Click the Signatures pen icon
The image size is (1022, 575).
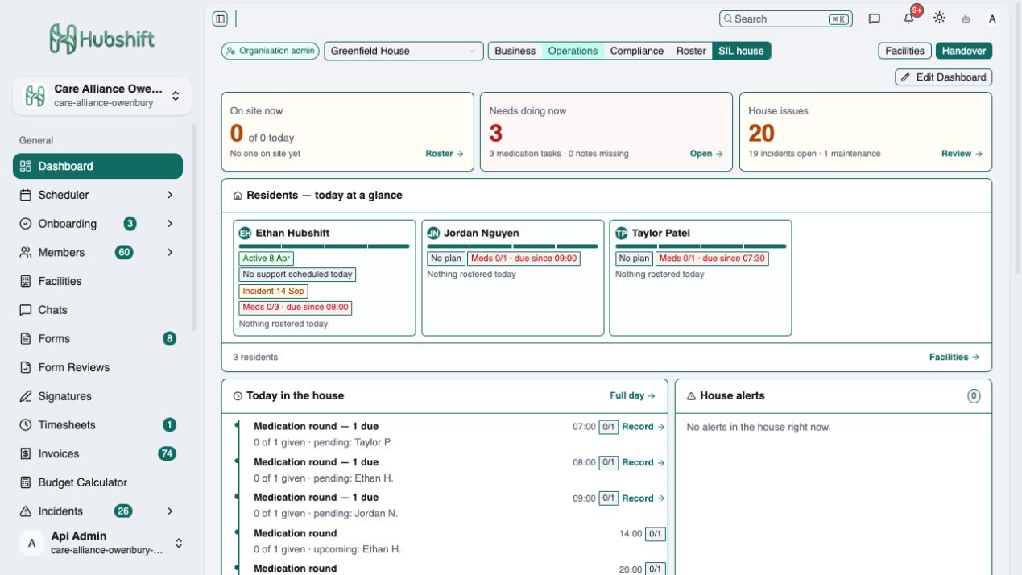(x=25, y=396)
